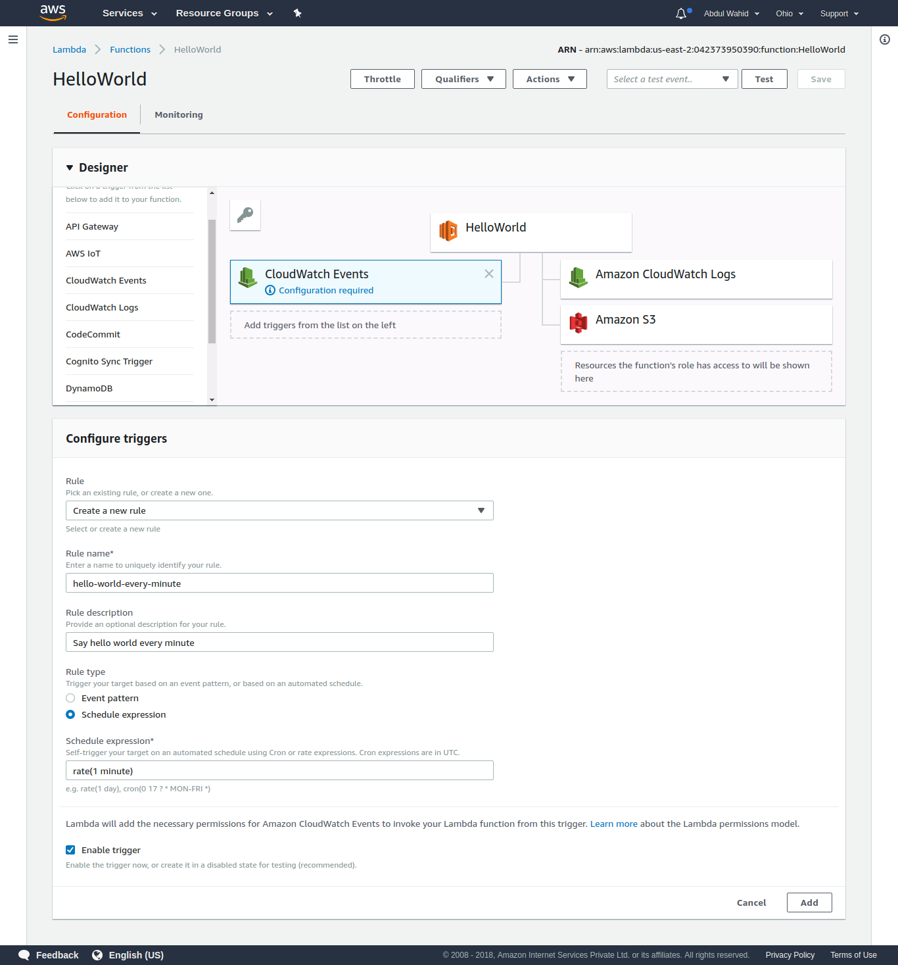The width and height of the screenshot is (898, 965).
Task: Click the Feedback footer link
Action: [x=57, y=955]
